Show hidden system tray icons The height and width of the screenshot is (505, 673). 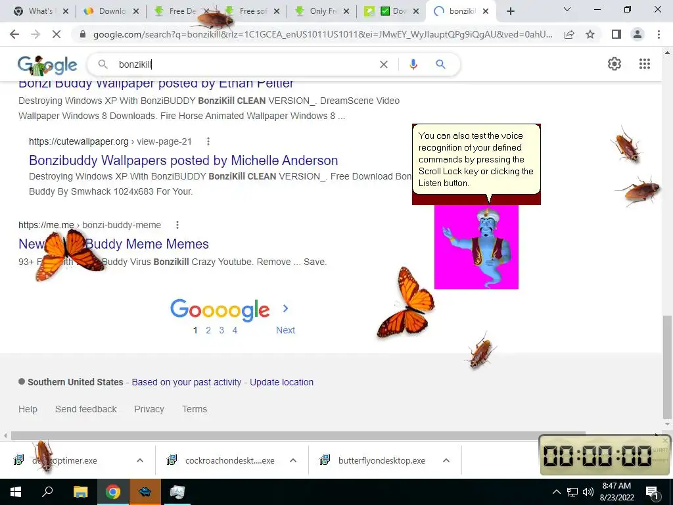pos(556,492)
